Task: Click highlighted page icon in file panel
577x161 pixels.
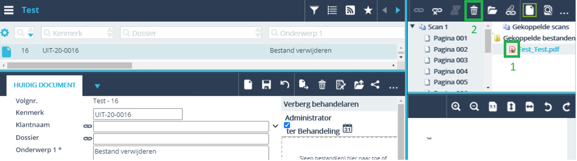Action: tap(529, 10)
